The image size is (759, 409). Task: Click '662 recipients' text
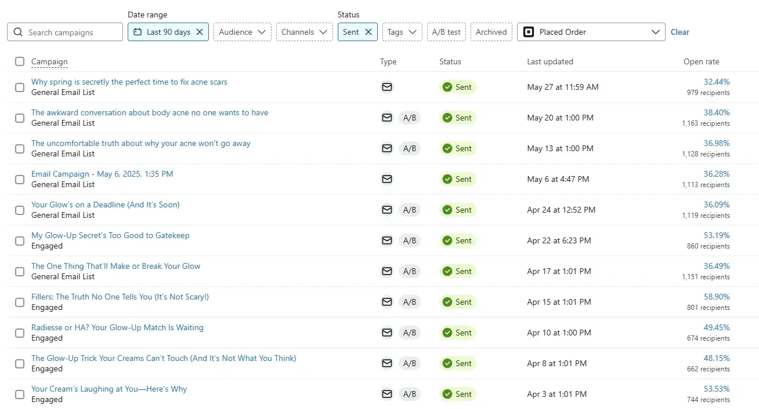709,369
